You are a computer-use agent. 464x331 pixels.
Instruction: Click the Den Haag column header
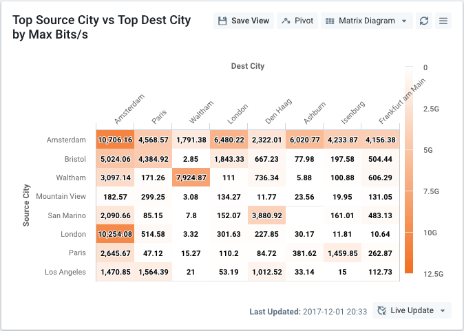(x=278, y=111)
